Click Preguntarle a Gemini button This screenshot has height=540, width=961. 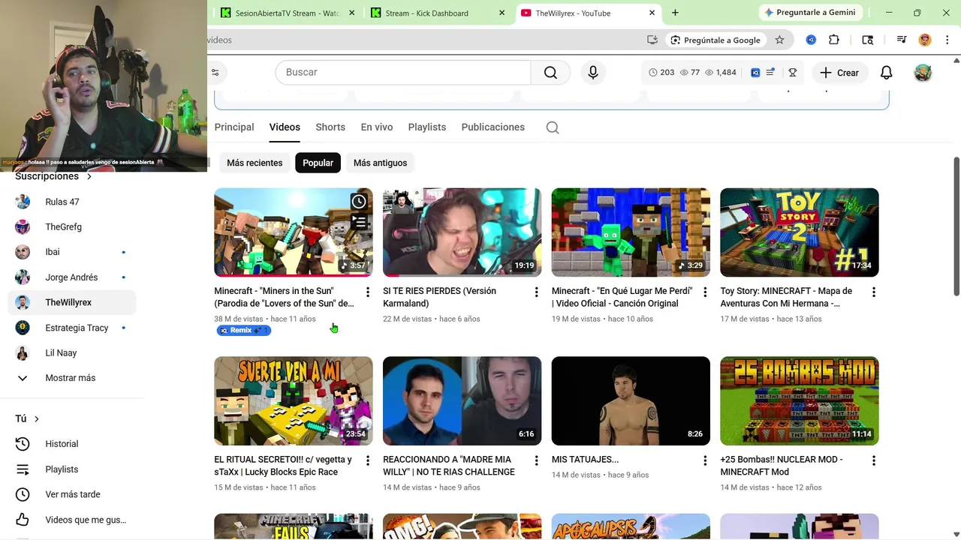coord(809,13)
